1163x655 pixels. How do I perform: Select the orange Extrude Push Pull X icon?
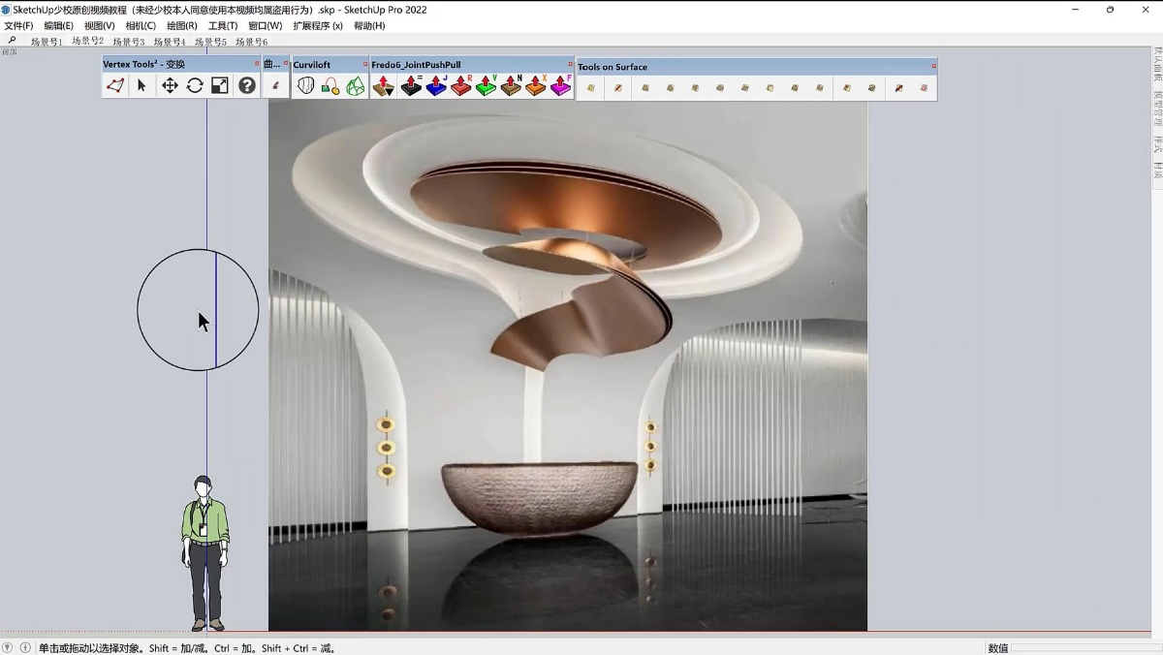click(536, 86)
